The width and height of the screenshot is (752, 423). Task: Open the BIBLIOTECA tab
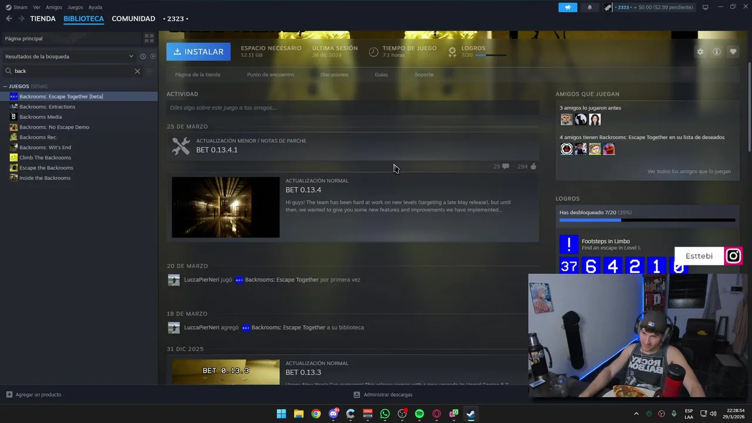pos(83,19)
